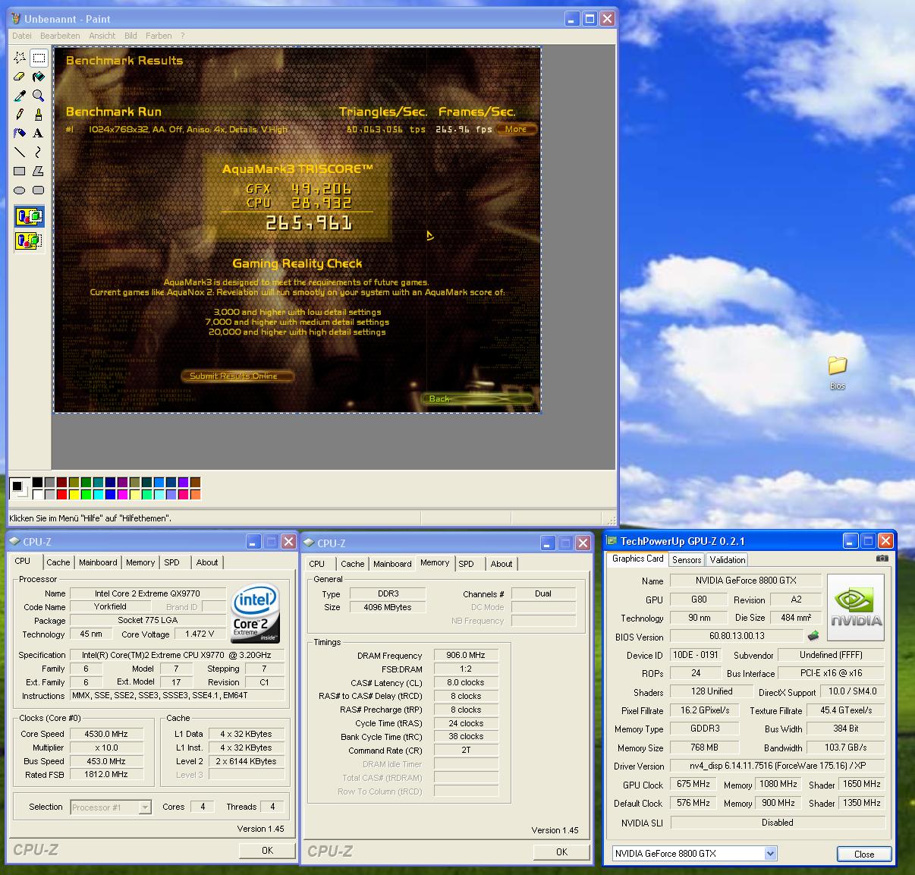Viewport: 915px width, 875px height.
Task: Open About tab in left CPU-Z window
Action: tap(207, 562)
